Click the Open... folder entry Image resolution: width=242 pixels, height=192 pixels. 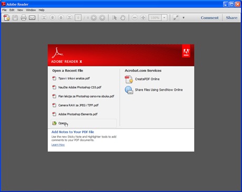[84, 123]
